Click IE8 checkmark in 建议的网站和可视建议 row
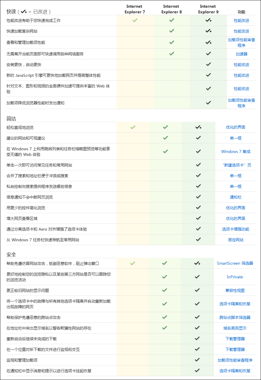 [165, 138]
